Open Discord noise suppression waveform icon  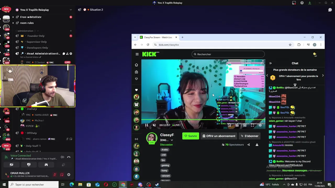[x=62, y=157]
